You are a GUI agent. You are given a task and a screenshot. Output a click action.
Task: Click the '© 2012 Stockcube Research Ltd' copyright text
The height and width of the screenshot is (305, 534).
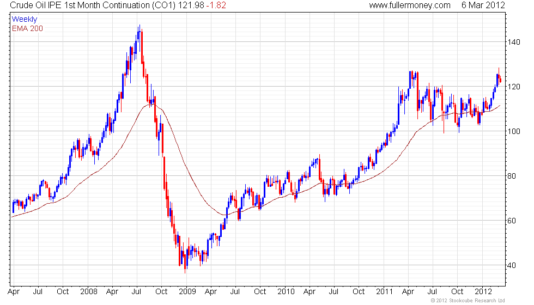[468, 300]
